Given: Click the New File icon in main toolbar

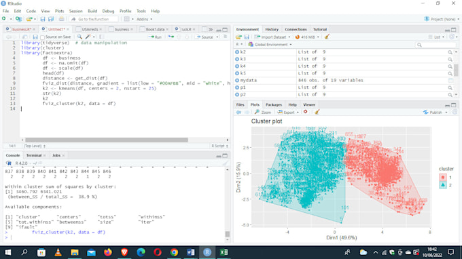Looking at the screenshot, I should [4, 19].
